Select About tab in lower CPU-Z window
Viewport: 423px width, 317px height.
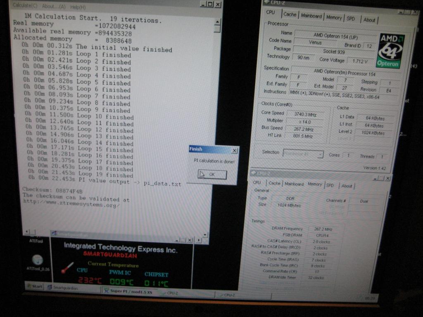(x=347, y=186)
